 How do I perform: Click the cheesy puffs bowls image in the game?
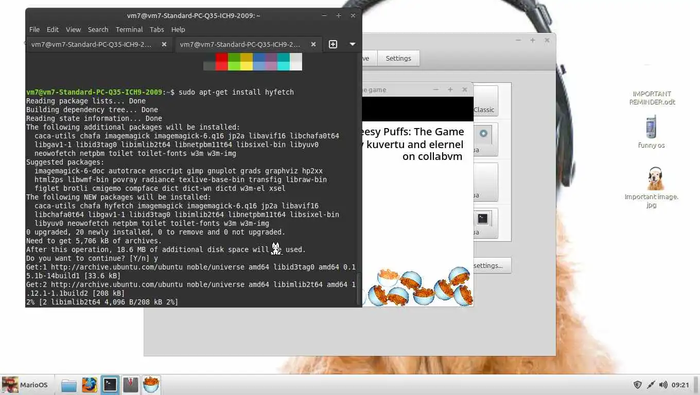tap(418, 288)
